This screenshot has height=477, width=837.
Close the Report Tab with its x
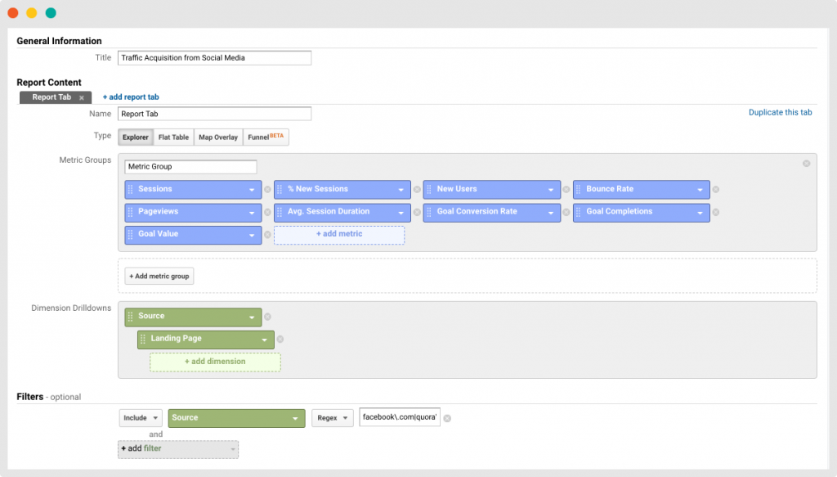coord(82,97)
